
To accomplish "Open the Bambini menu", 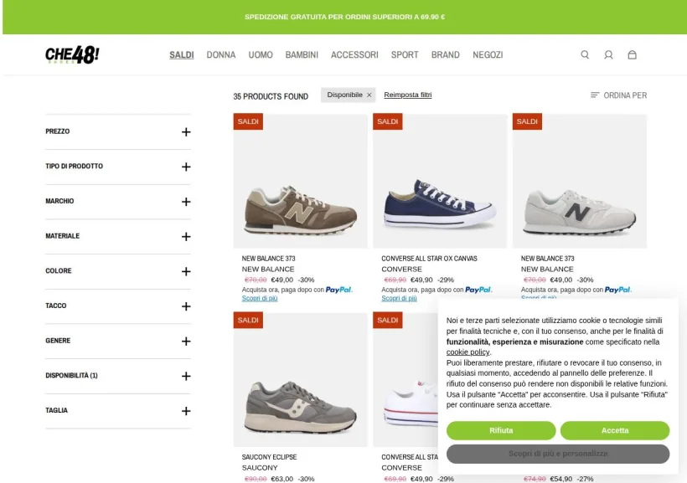I will pos(302,55).
